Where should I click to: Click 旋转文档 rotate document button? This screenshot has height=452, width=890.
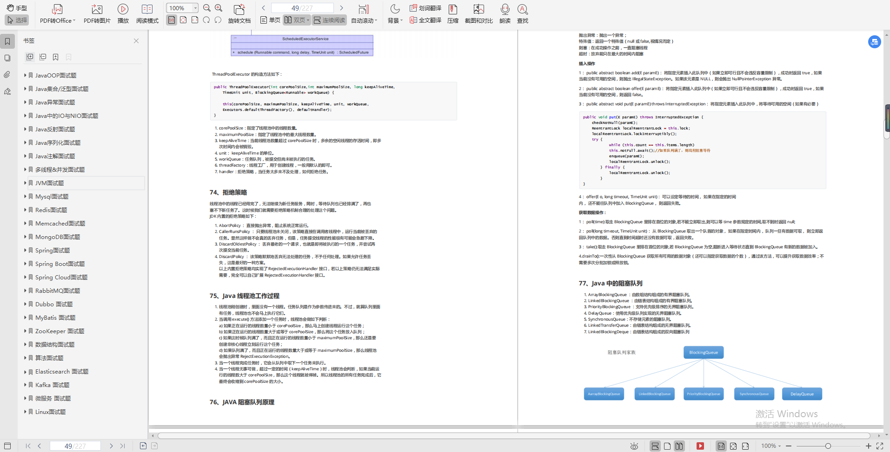click(239, 14)
